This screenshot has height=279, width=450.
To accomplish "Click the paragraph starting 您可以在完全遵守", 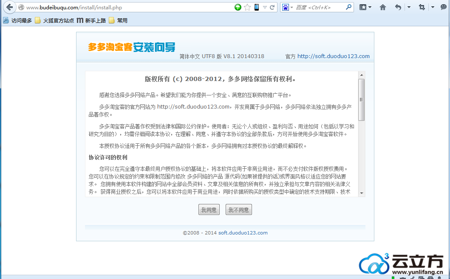I will 220,180.
